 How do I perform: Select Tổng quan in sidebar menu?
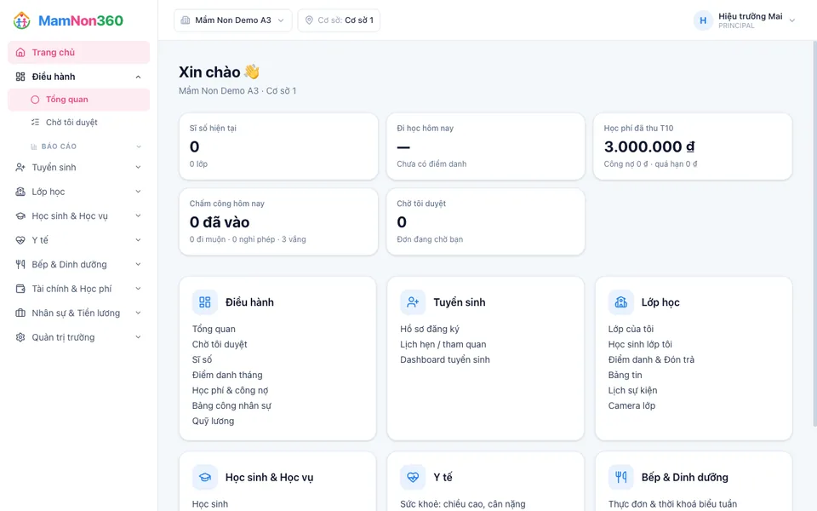(x=78, y=100)
